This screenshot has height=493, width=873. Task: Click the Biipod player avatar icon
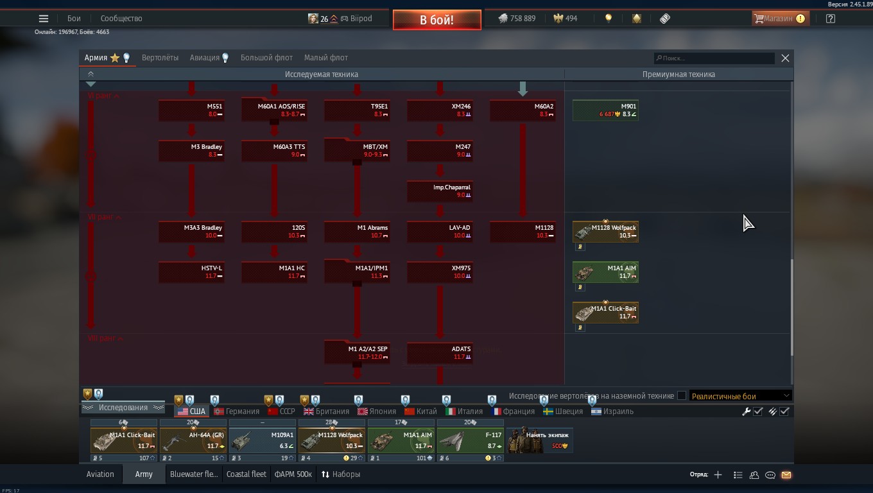pos(313,19)
